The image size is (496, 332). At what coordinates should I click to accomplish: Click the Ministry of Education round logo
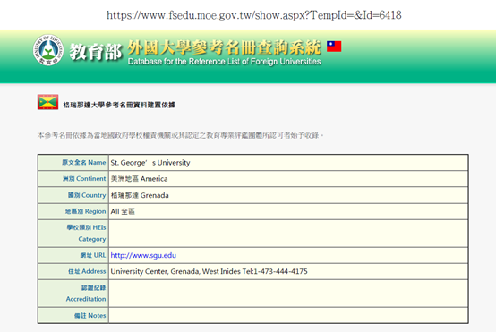pyautogui.click(x=48, y=50)
